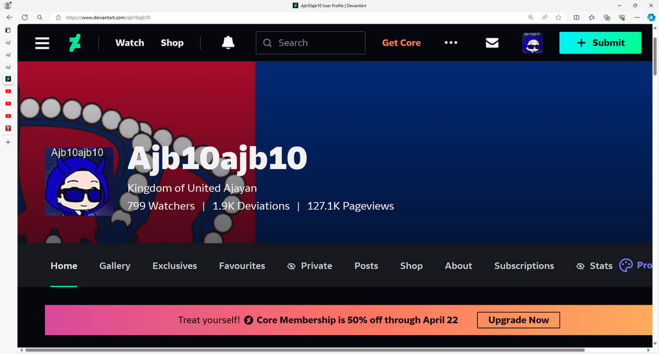The image size is (659, 354).
Task: Go back with the browser back arrow
Action: [x=9, y=17]
